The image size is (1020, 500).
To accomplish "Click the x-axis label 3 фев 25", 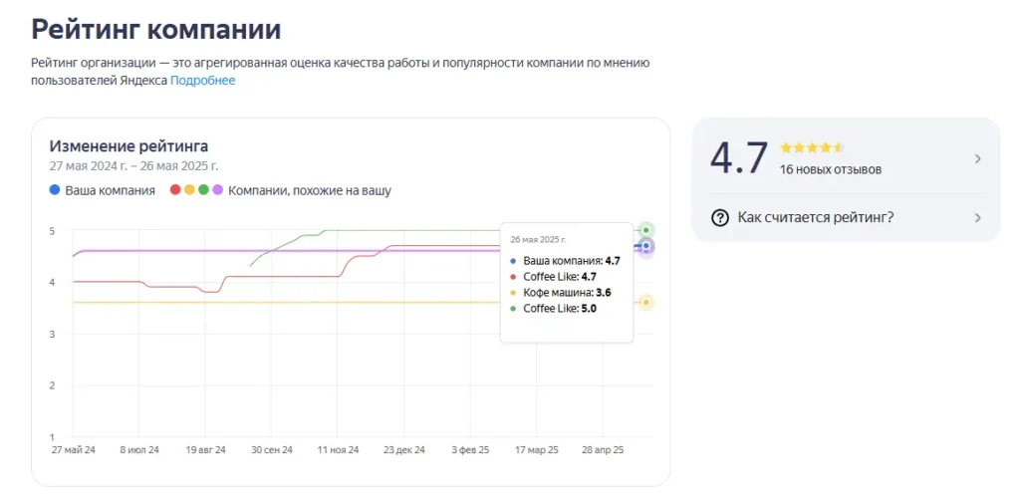I will [x=470, y=450].
